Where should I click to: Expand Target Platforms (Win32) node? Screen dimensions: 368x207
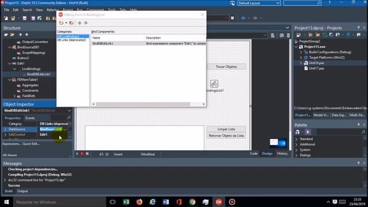point(301,57)
